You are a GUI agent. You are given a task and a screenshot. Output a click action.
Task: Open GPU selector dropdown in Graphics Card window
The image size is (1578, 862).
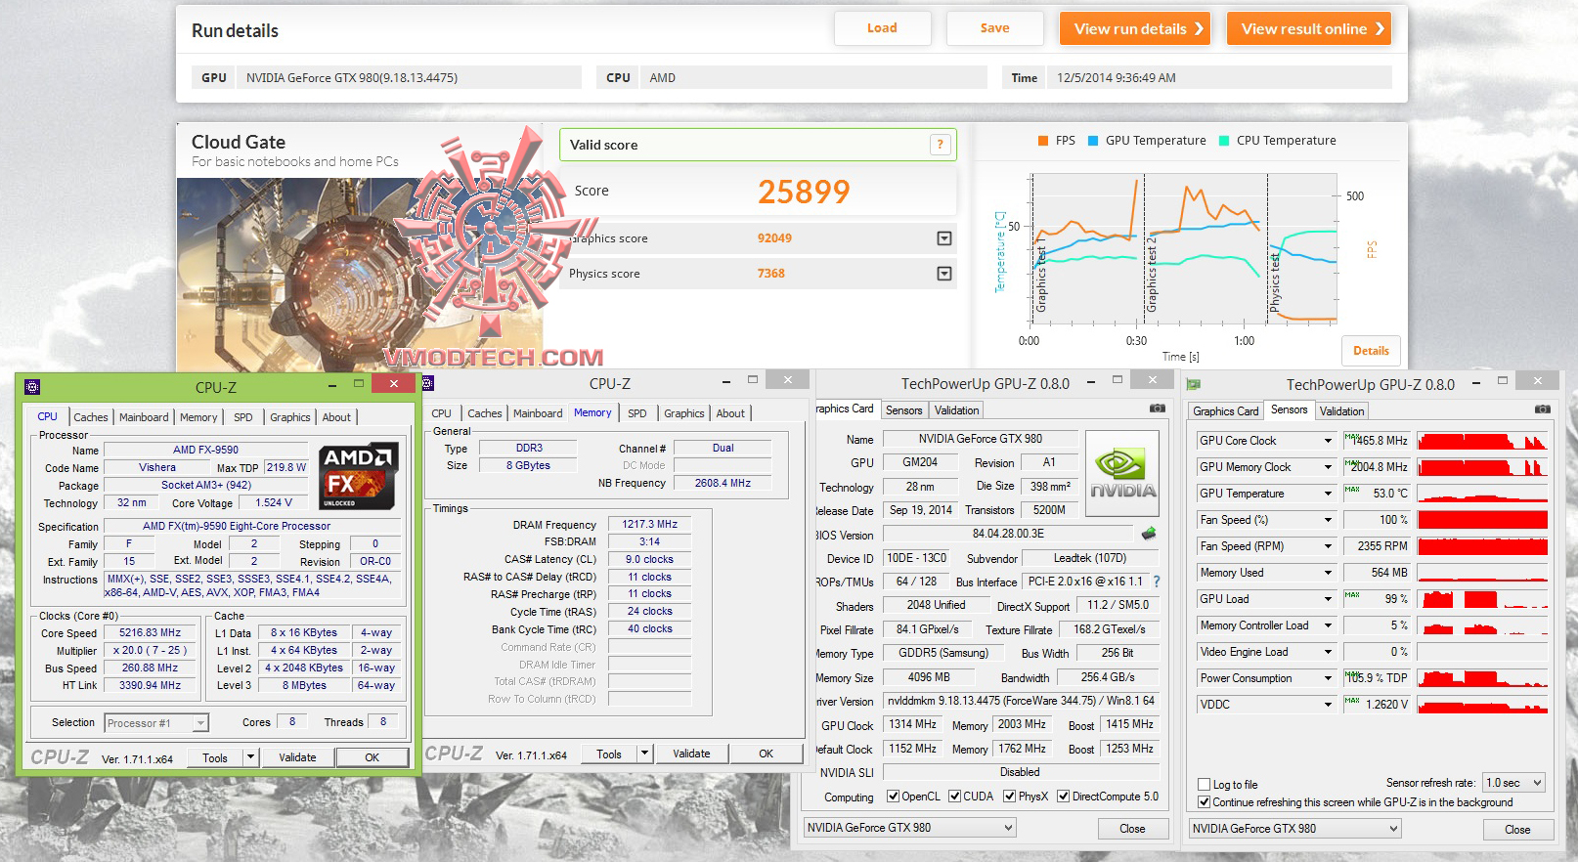(1009, 828)
